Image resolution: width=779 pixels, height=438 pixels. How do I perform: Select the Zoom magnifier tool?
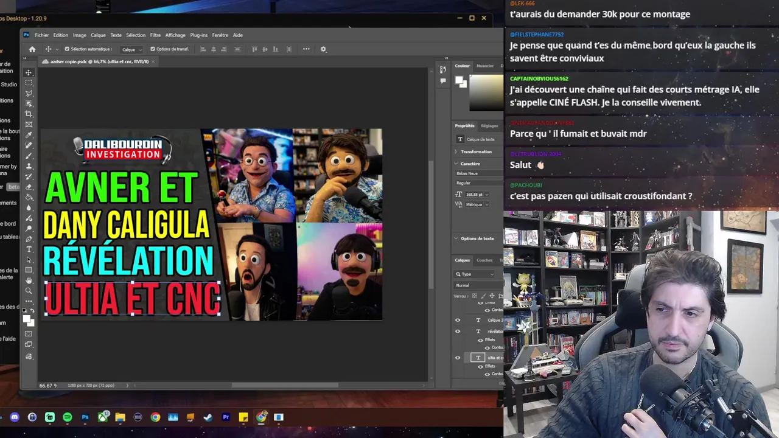point(29,291)
